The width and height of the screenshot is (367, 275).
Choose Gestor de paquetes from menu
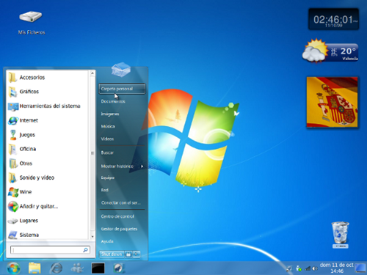[119, 229]
